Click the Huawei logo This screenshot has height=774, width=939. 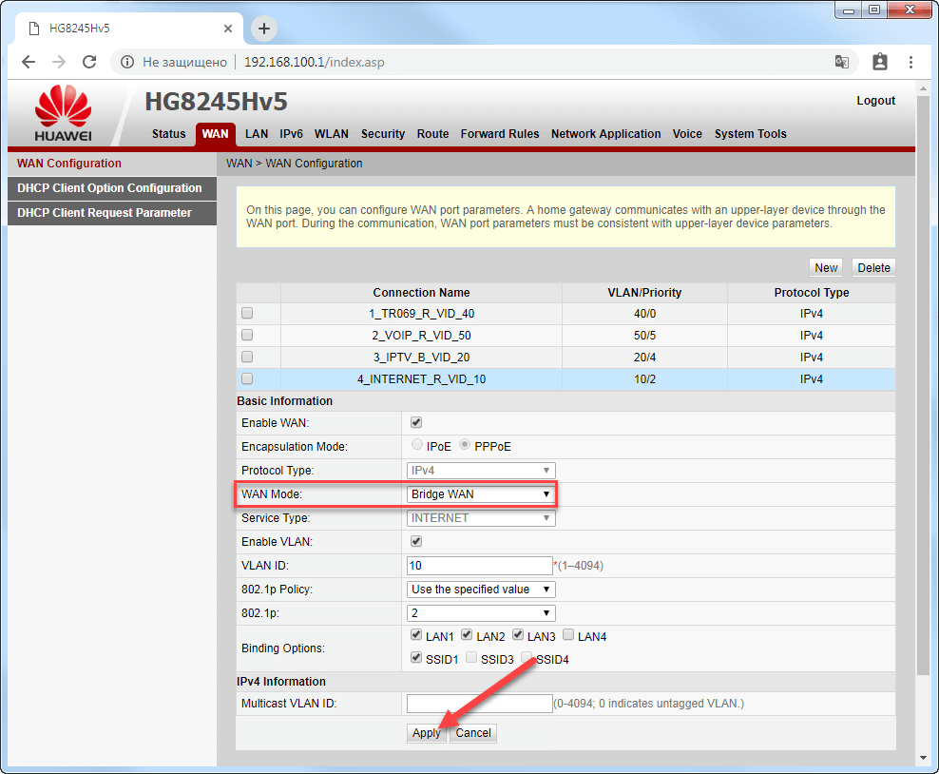tap(62, 110)
